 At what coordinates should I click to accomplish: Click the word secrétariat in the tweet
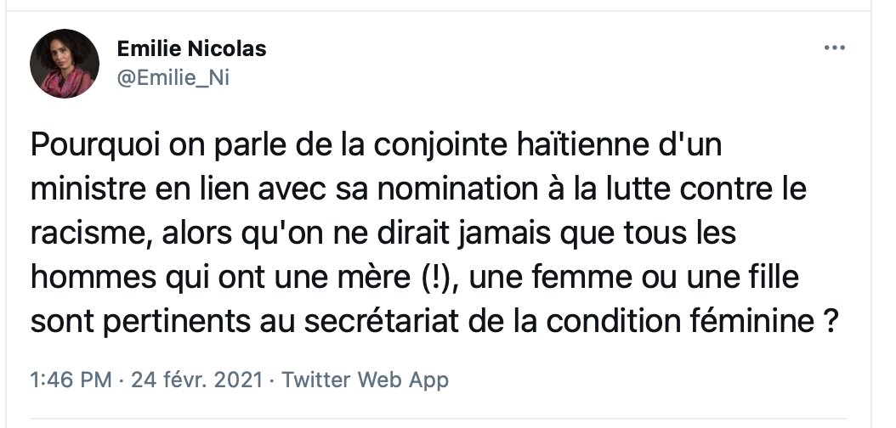(381, 323)
